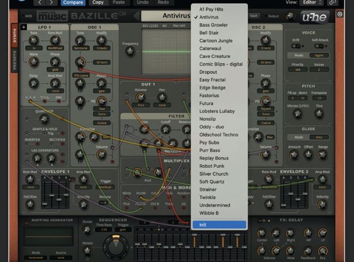The width and height of the screenshot is (354, 262).
Task: Open the Mapping Generator Mode selector
Action: tap(35, 258)
